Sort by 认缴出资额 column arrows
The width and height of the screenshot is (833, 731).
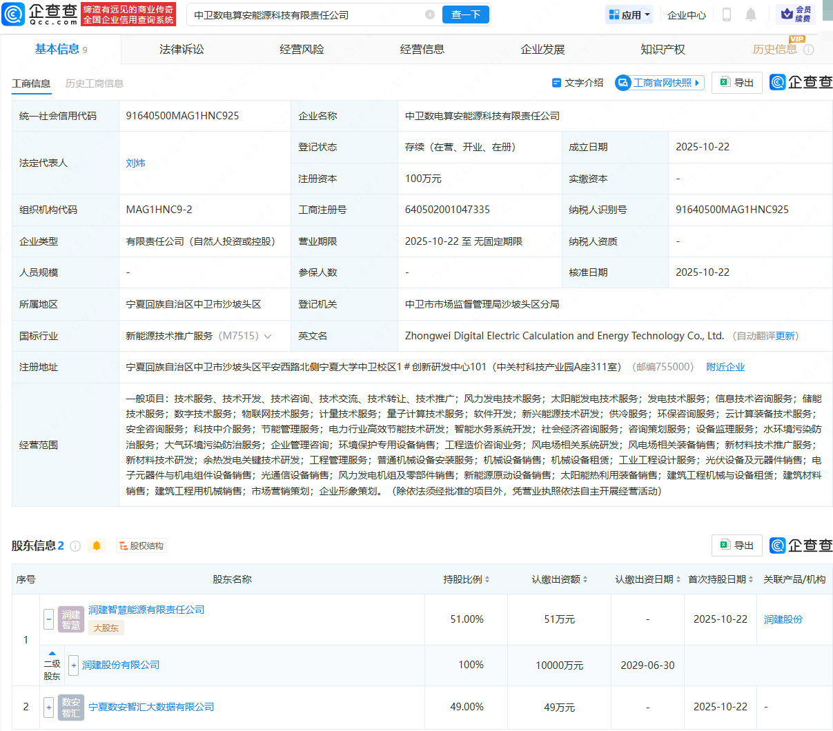[585, 580]
